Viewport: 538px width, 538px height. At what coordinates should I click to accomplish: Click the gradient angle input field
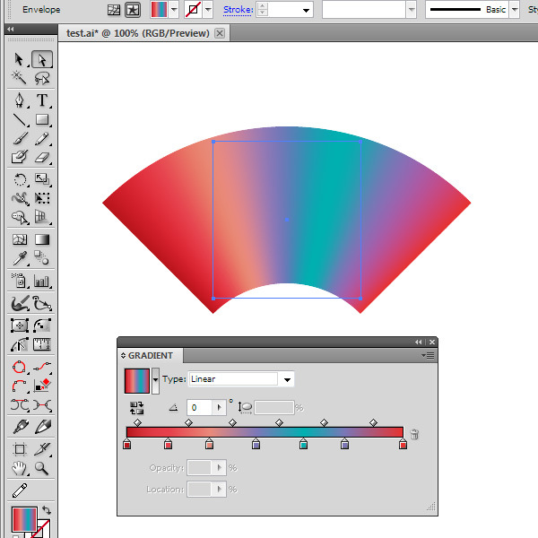click(204, 407)
